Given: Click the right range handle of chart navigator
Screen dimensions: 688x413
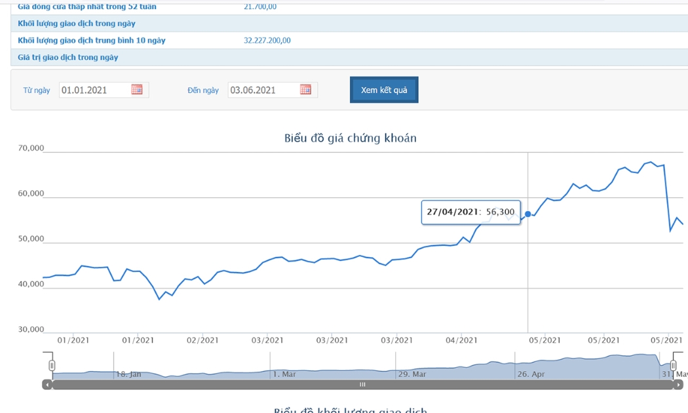Looking at the screenshot, I should click(x=673, y=365).
